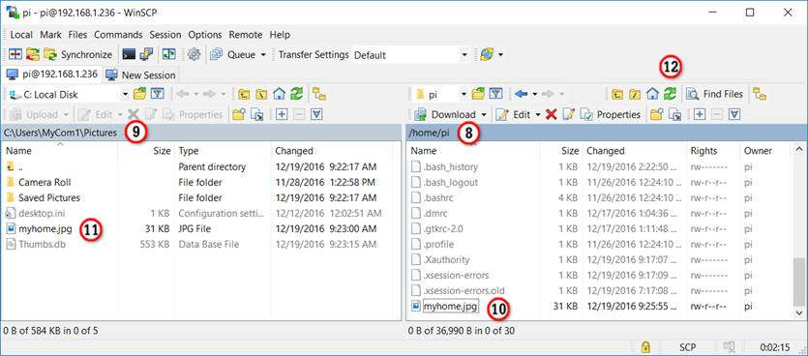808x356 pixels.
Task: Click the home icon in remote panel
Action: (652, 94)
